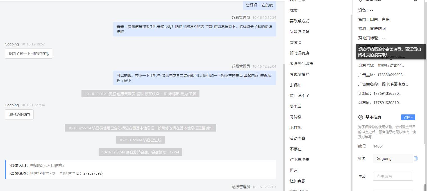Select the quick reply 问是咨询吗
Viewport: 427px width, 191px height.
pos(299,32)
